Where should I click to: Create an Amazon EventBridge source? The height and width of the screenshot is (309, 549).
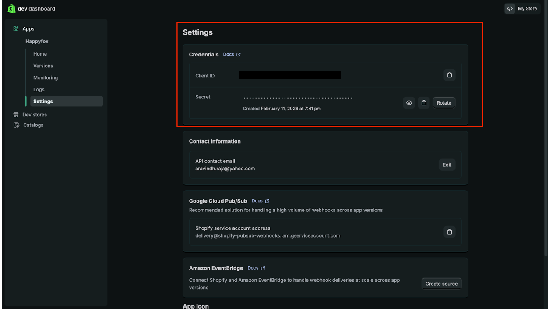(441, 284)
